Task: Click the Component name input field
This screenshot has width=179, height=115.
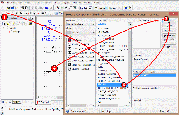Action: (x=112, y=24)
